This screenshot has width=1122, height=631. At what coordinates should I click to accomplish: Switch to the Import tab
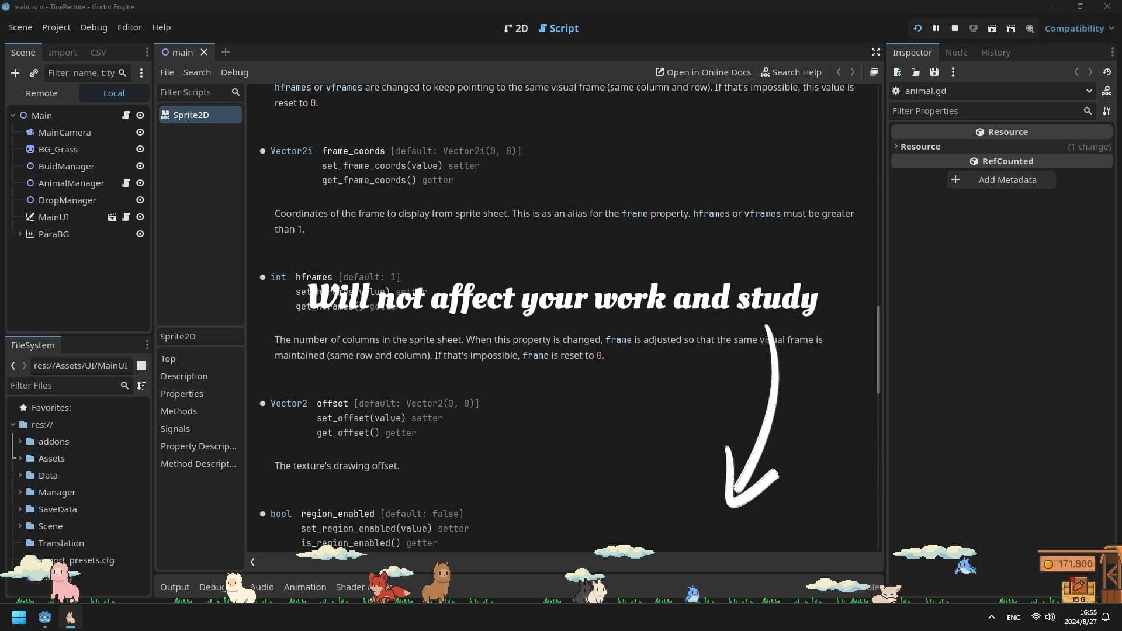(x=62, y=52)
